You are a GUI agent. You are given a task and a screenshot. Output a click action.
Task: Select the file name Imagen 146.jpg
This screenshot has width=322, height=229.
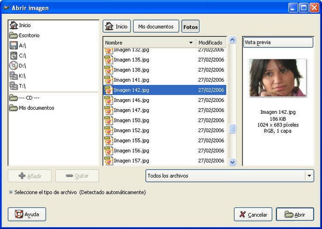132,100
